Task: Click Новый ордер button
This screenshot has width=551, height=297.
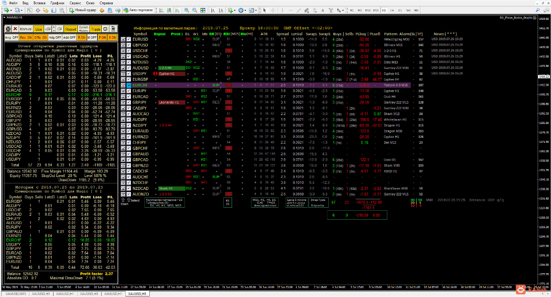Action: 83,10
